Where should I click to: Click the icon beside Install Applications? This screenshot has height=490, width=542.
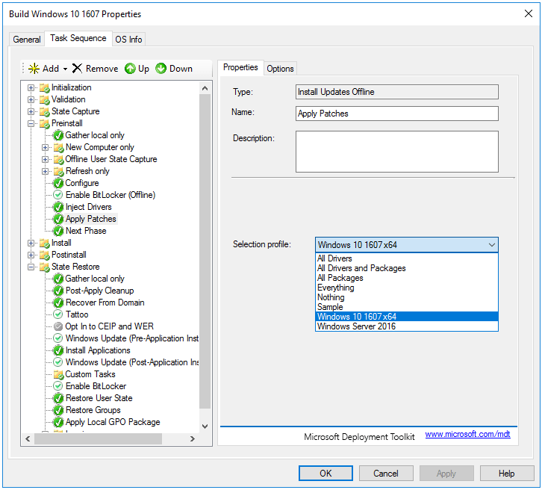(58, 350)
